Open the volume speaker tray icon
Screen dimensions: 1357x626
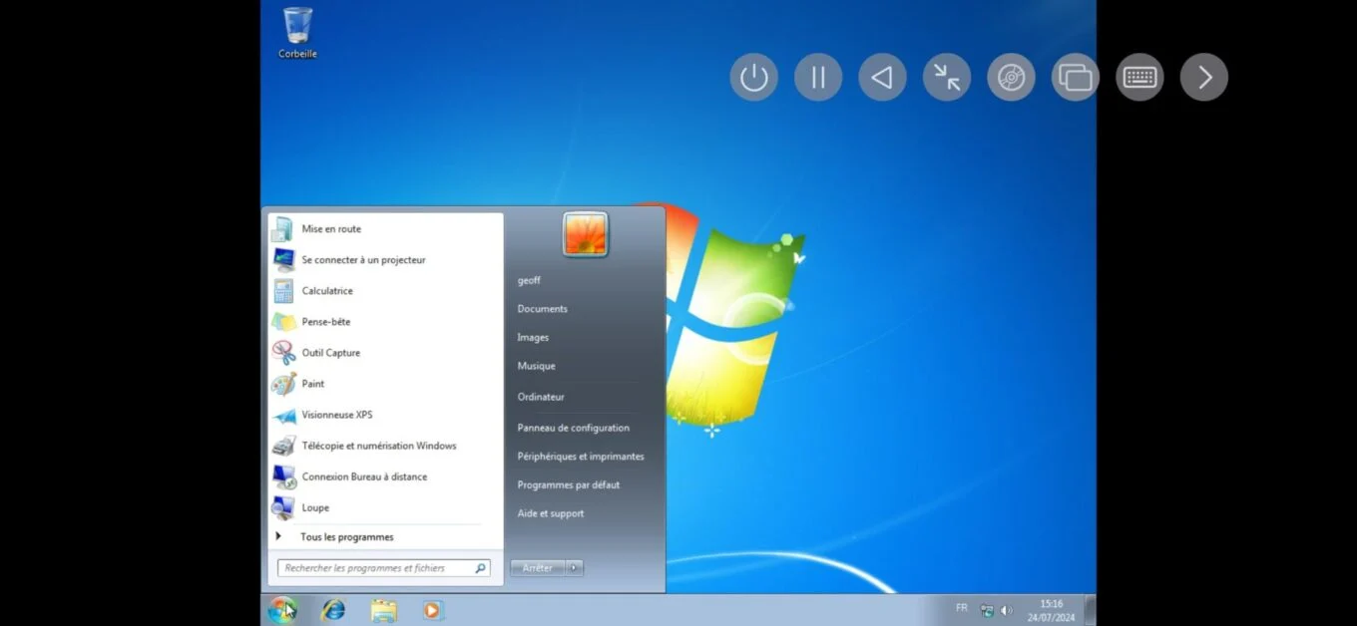point(1007,610)
